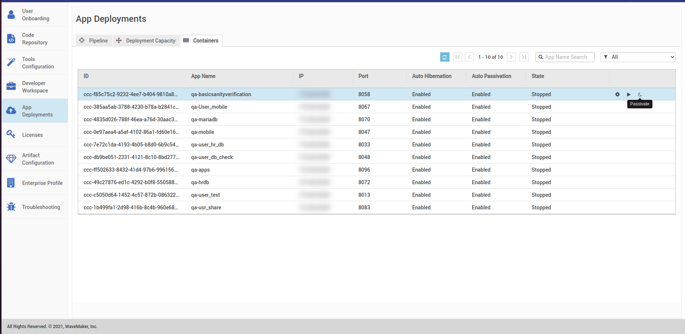Go to the next page
685x334 pixels.
pyautogui.click(x=511, y=57)
